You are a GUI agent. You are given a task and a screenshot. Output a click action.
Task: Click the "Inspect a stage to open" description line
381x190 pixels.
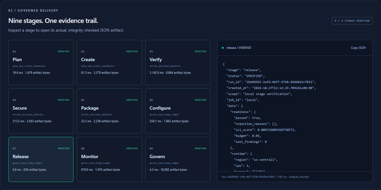coord(66,31)
